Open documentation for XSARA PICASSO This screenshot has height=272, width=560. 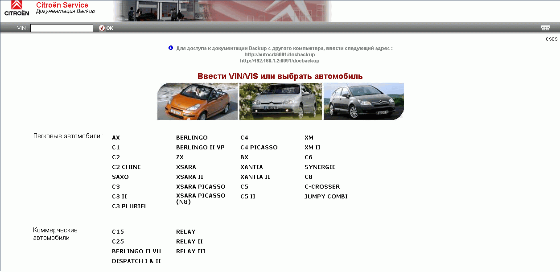click(200, 186)
